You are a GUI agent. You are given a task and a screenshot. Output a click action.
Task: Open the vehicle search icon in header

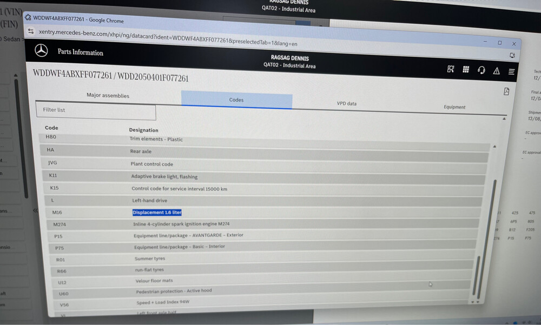[x=450, y=69]
